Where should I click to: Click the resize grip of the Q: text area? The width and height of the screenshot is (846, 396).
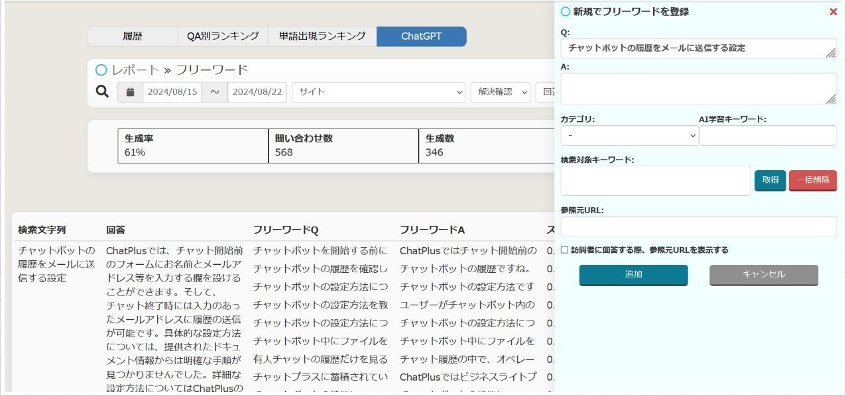831,53
